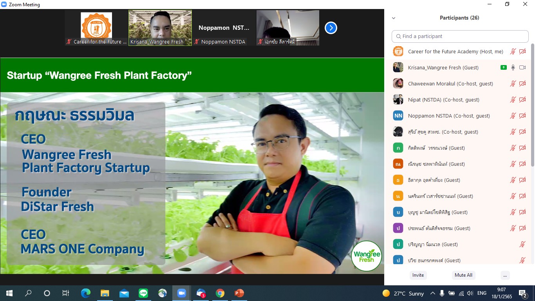Click the Find a participant search field
This screenshot has height=301, width=535.
[460, 36]
